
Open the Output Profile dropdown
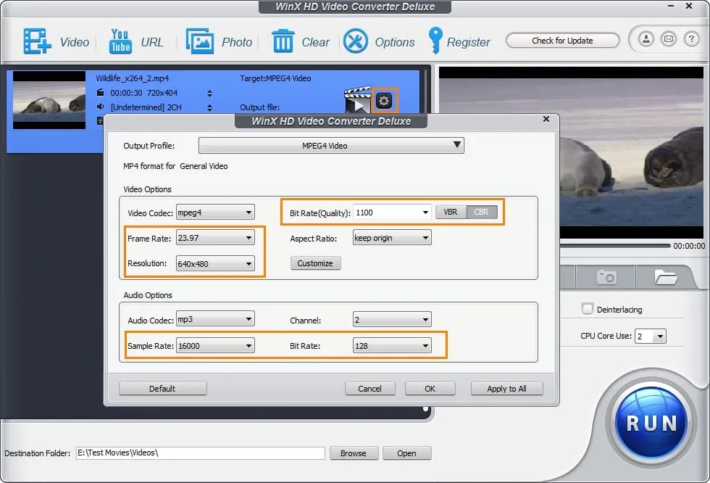pyautogui.click(x=331, y=146)
